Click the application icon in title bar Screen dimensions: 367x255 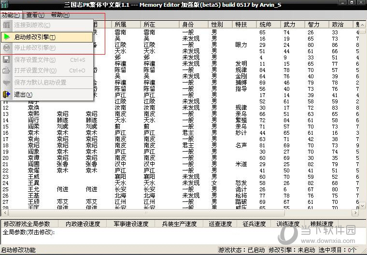coord(4,4)
